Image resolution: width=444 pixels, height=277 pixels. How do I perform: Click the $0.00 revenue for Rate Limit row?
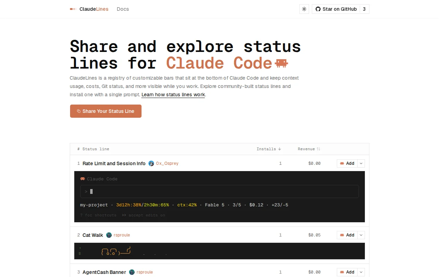(x=314, y=163)
